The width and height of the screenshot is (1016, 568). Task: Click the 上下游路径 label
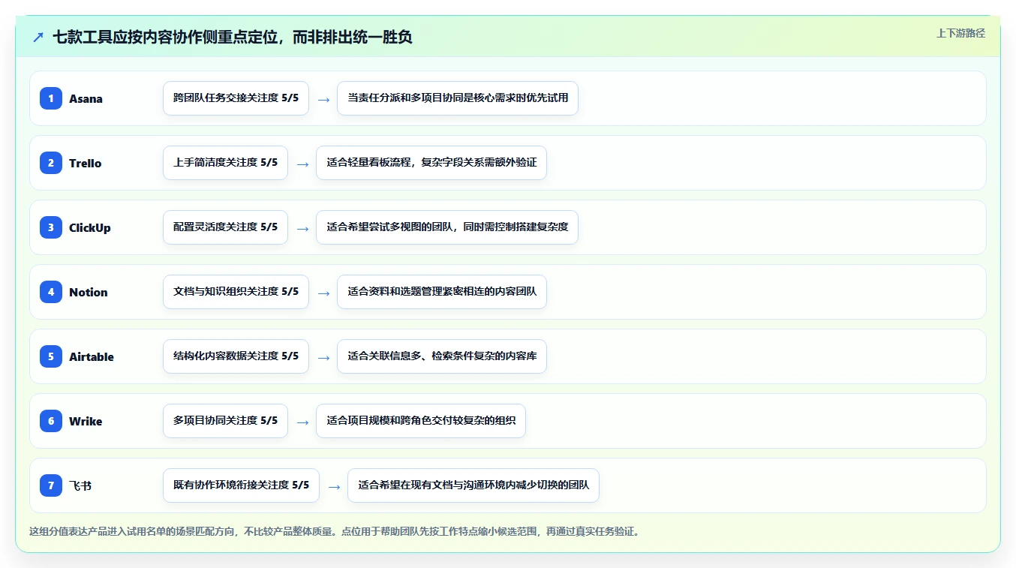[960, 33]
